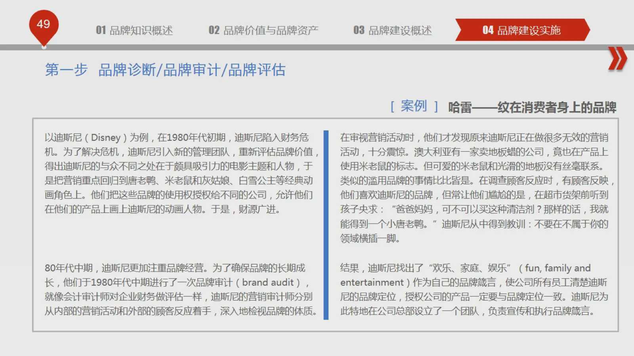
Task: Click the English phrase fun, family and
Action: 558,268
